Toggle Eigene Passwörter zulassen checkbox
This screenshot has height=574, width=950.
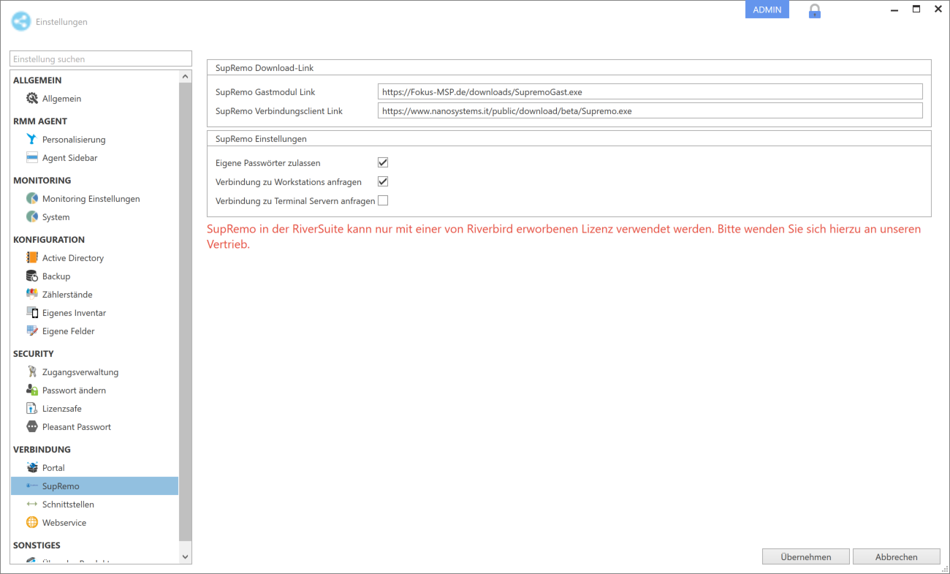pos(383,162)
